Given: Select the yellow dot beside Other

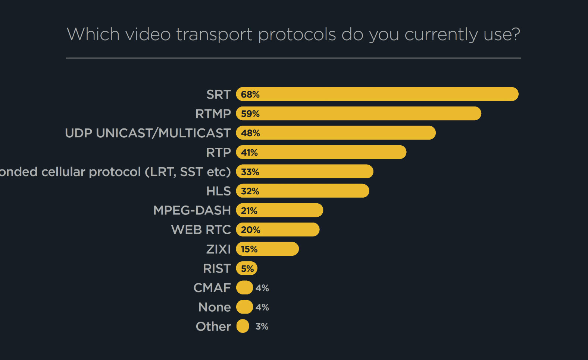Looking at the screenshot, I should point(243,326).
